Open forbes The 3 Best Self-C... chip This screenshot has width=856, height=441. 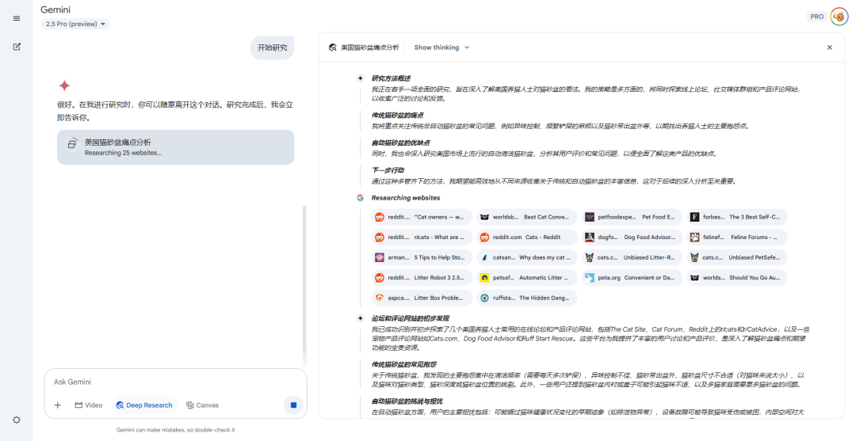(x=737, y=217)
